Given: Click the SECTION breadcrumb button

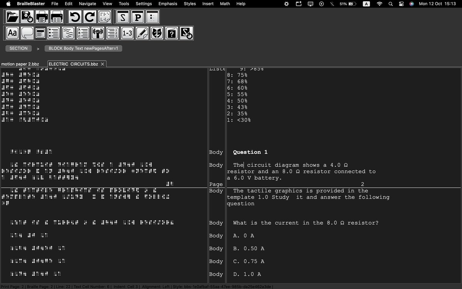Looking at the screenshot, I should [x=18, y=49].
